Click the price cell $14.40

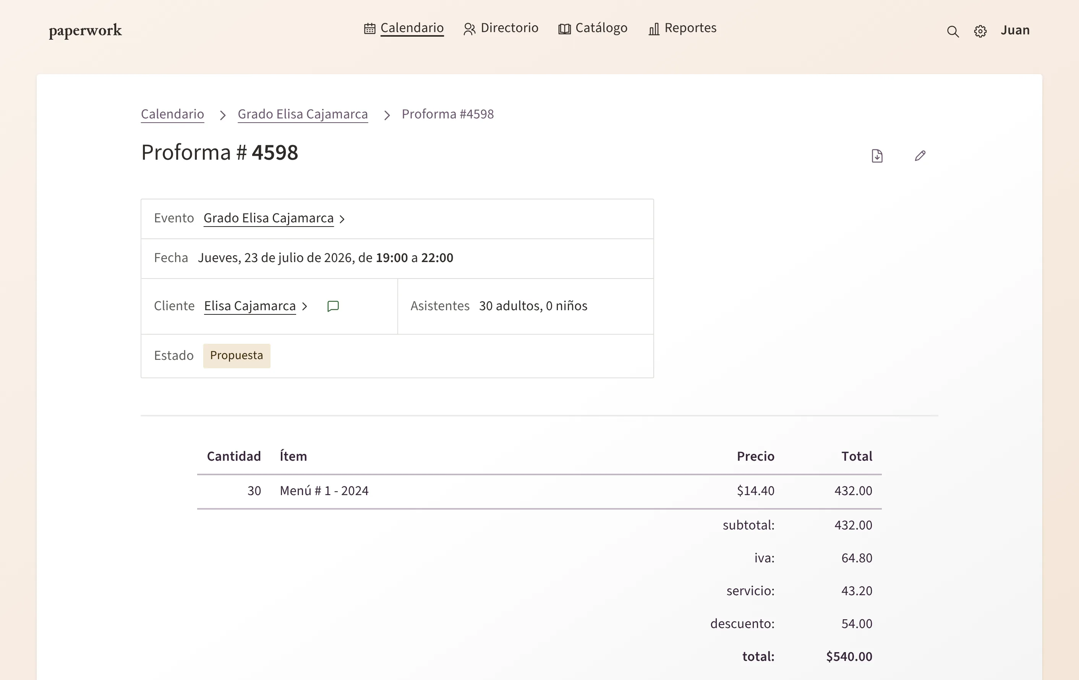[755, 491]
